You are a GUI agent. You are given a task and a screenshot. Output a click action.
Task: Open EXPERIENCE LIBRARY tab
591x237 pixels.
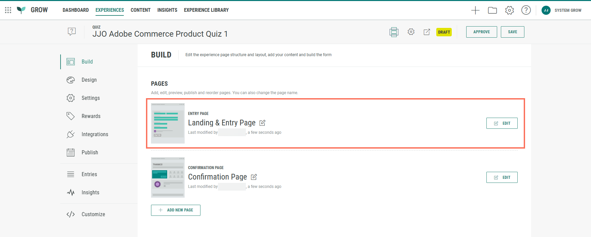pos(206,10)
